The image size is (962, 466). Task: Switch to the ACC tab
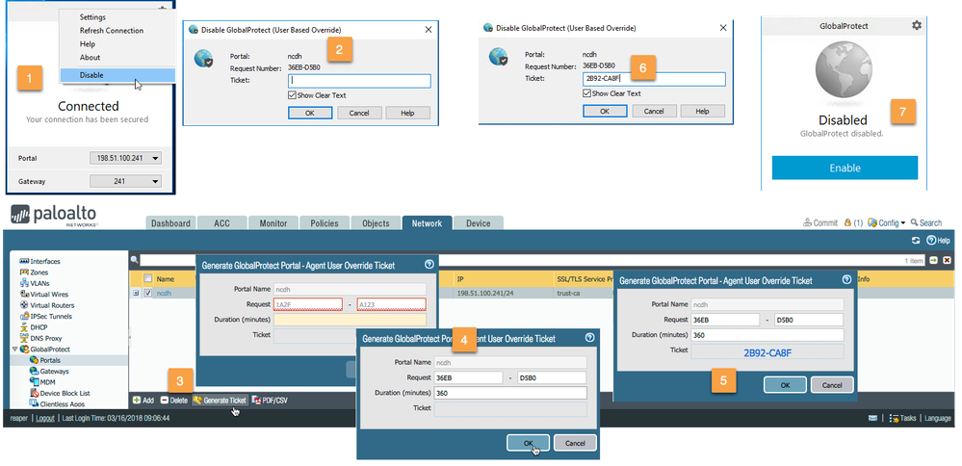coord(221,223)
